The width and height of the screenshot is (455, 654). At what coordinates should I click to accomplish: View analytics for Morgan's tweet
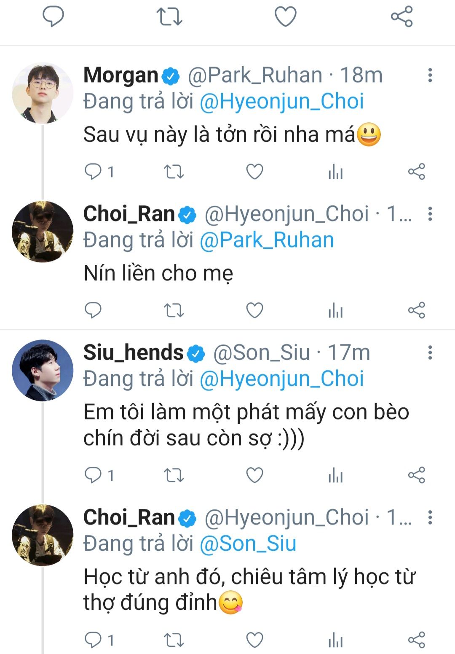[x=335, y=172]
